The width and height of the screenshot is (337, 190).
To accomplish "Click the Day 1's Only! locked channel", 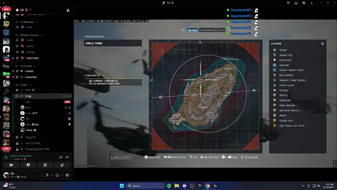I will 43,143.
